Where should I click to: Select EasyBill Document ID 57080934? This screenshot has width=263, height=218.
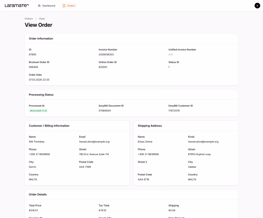pos(104,111)
